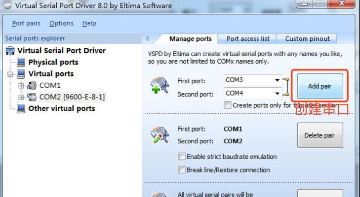The width and height of the screenshot is (360, 197).
Task: Click the Virtual Serial Port Driver root icon
Action: tap(10, 51)
